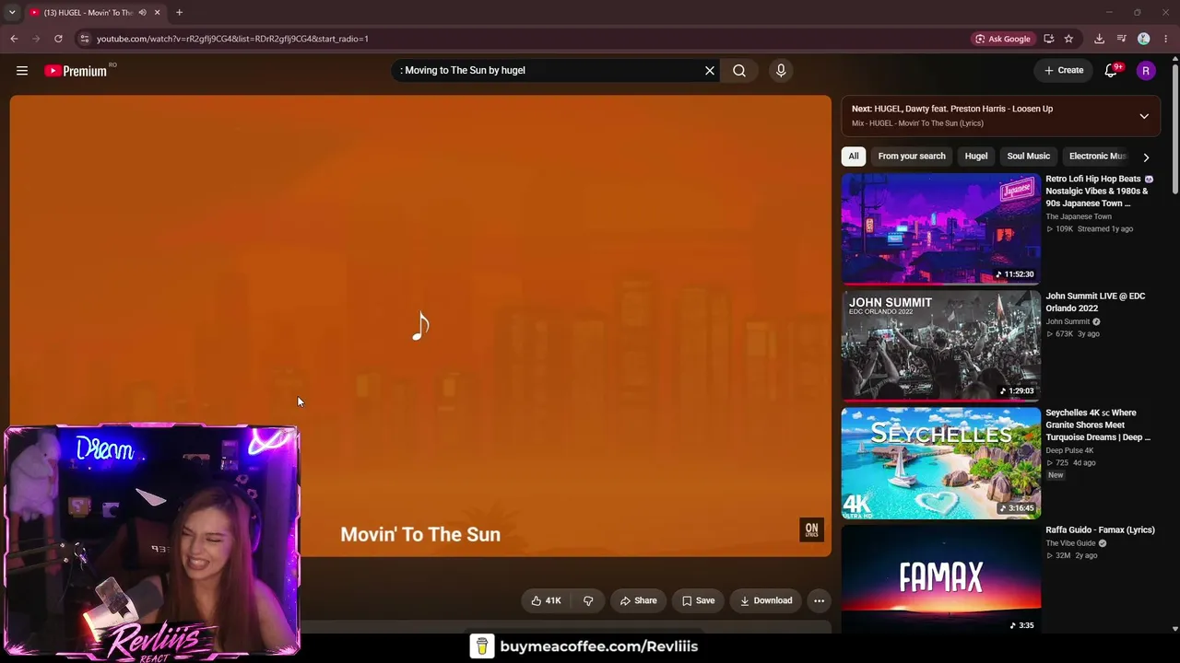Viewport: 1180px width, 663px height.
Task: Clear the search box text
Action: point(710,71)
